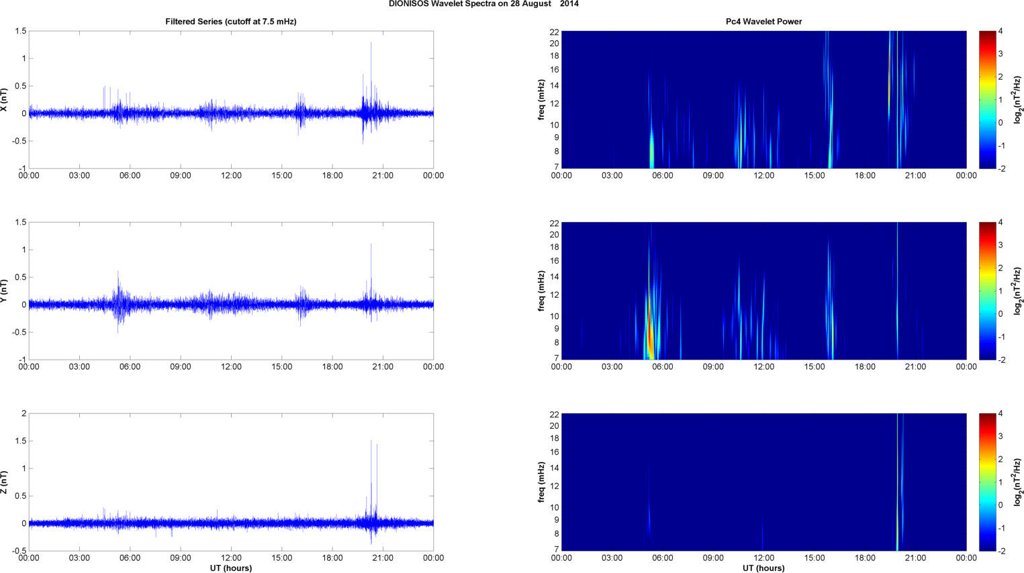Click the '22' frequency tick on the bottom wavelet plot

pyautogui.click(x=554, y=414)
